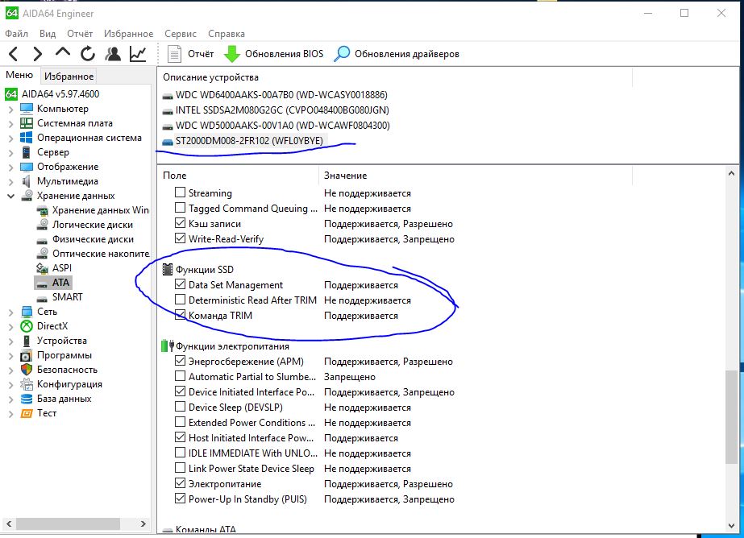744x538 pixels.
Task: Go back with the left arrow toolbar icon
Action: [x=14, y=54]
